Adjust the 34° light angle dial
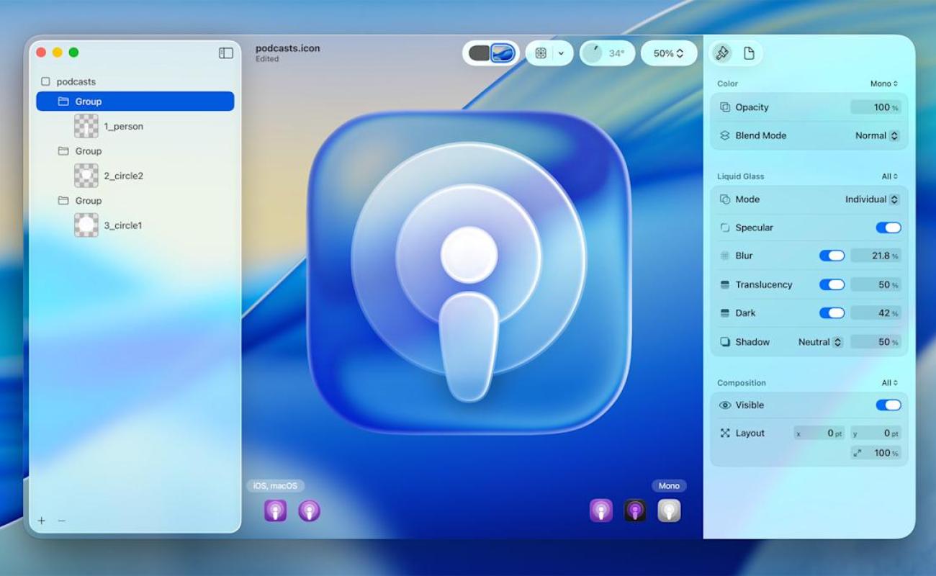 click(x=593, y=53)
